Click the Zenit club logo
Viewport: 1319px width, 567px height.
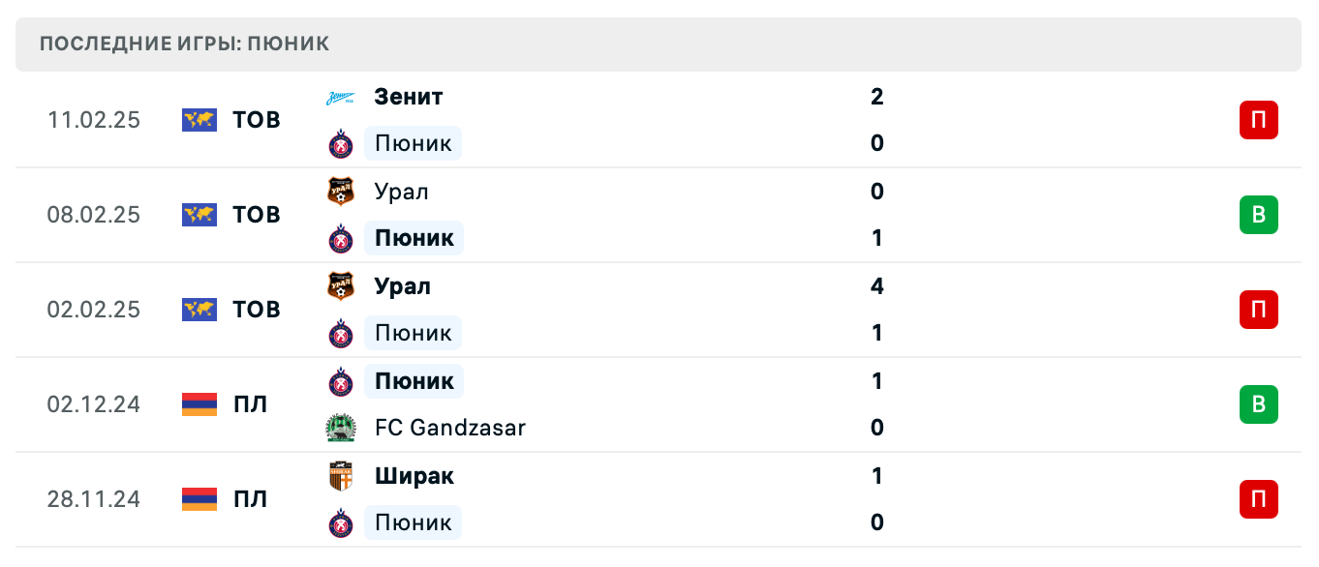[341, 97]
